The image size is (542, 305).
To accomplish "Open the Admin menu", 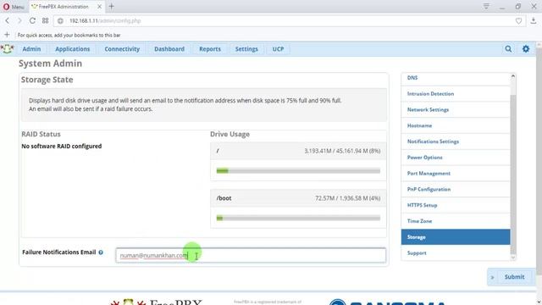I will pos(31,49).
